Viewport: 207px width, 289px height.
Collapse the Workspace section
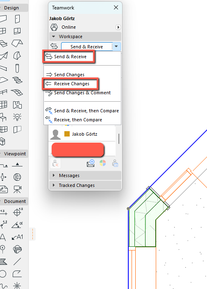(54, 36)
